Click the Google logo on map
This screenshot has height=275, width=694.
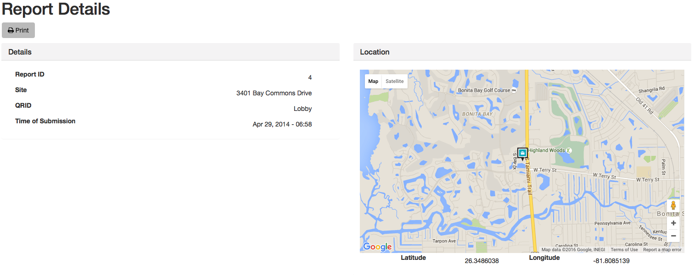click(377, 247)
